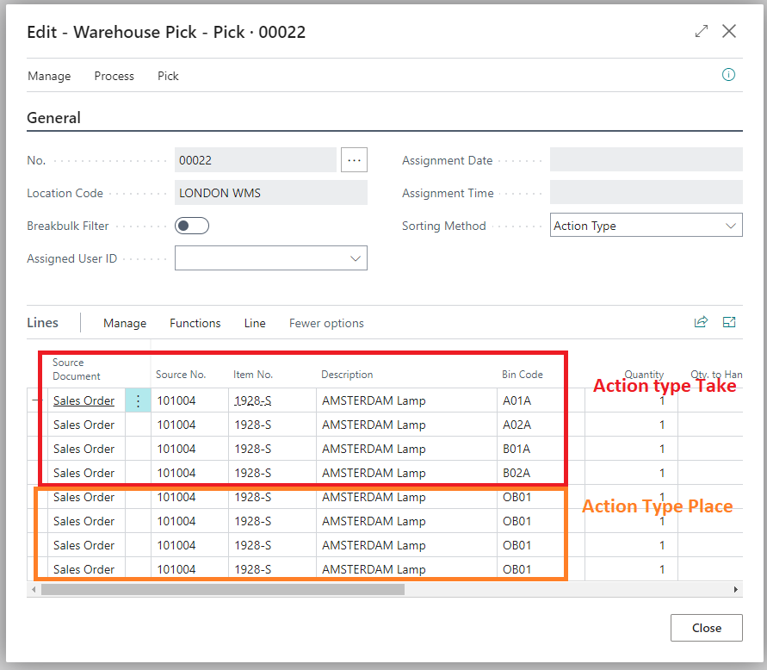Open the row options three-dot menu
Viewport: 767px width, 670px height.
[138, 400]
